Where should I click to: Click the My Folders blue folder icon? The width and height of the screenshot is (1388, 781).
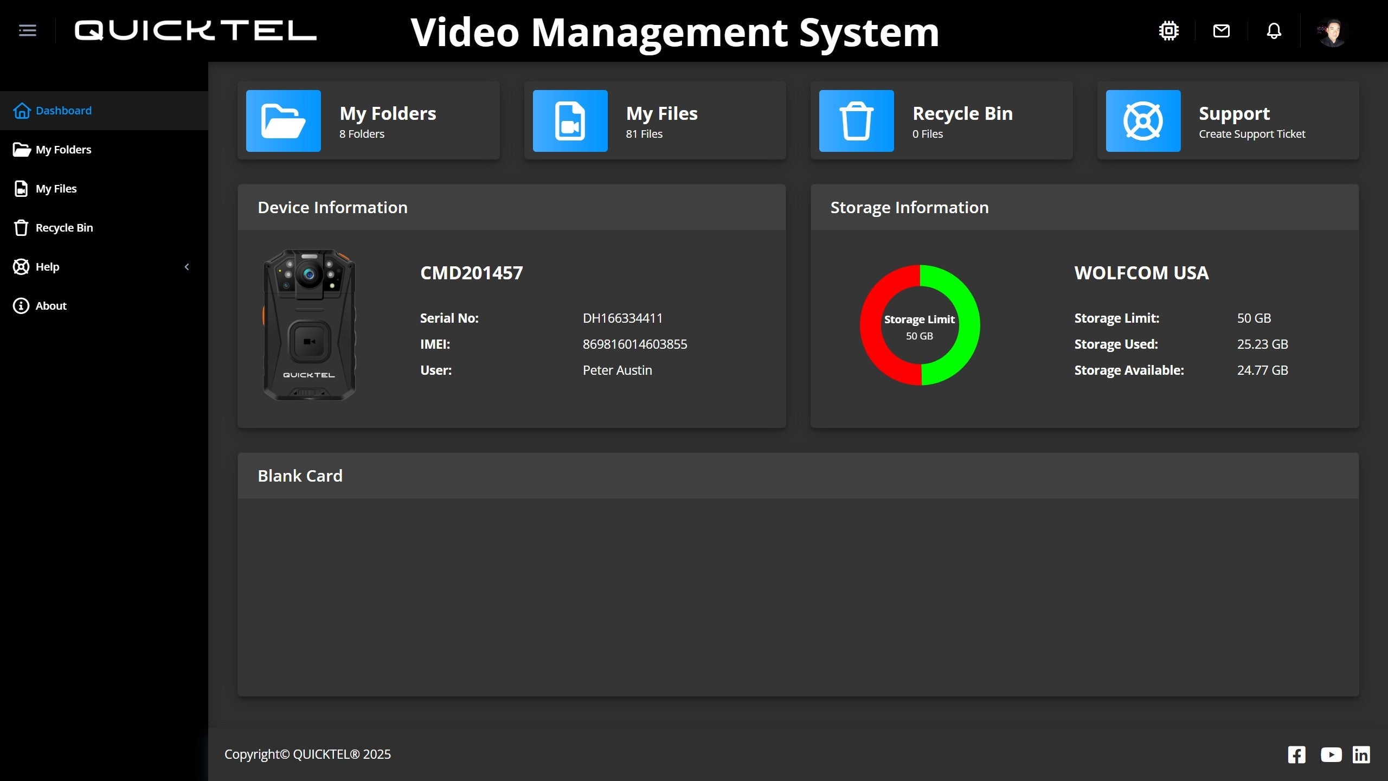coord(283,121)
